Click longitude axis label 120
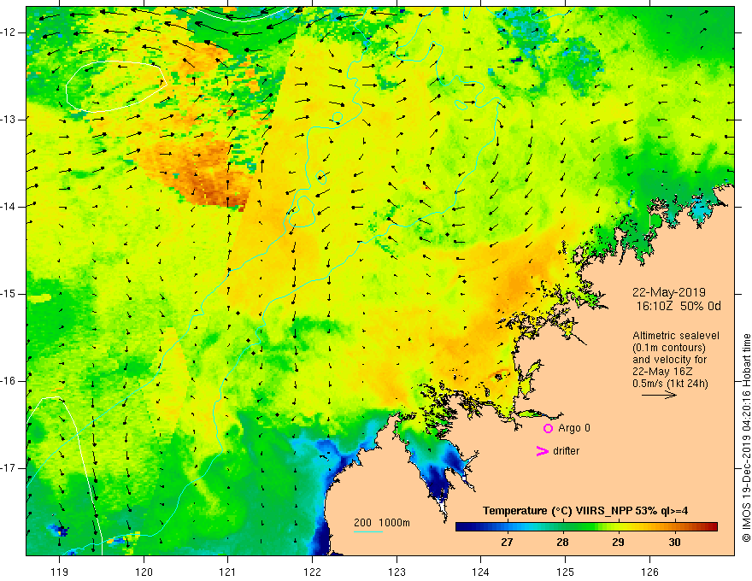Screen dimensions: 752x581 (144, 572)
